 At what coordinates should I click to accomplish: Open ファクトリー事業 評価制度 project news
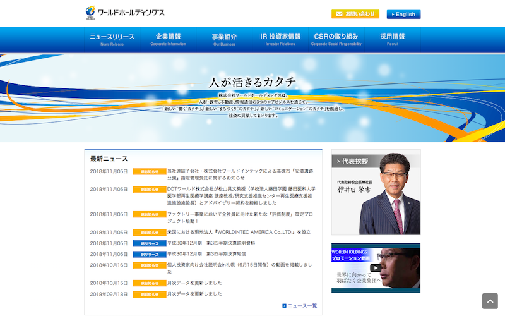tap(240, 217)
